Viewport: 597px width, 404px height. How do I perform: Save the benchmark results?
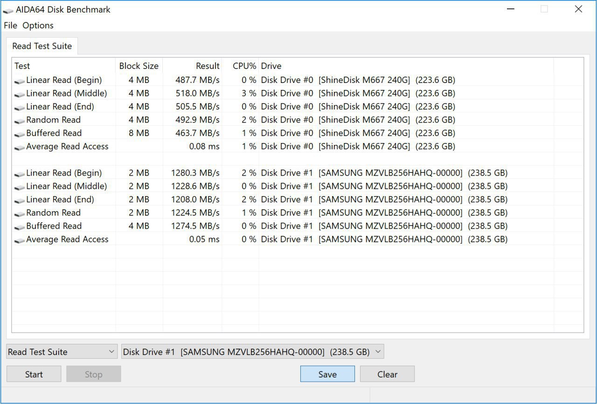click(x=327, y=374)
